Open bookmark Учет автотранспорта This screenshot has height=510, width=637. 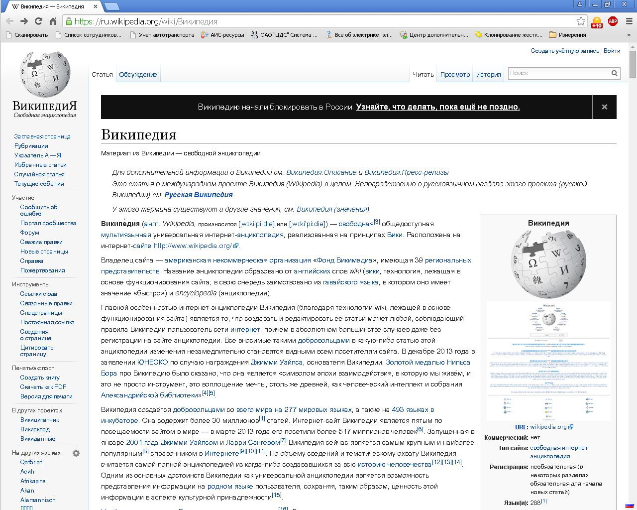(x=162, y=35)
